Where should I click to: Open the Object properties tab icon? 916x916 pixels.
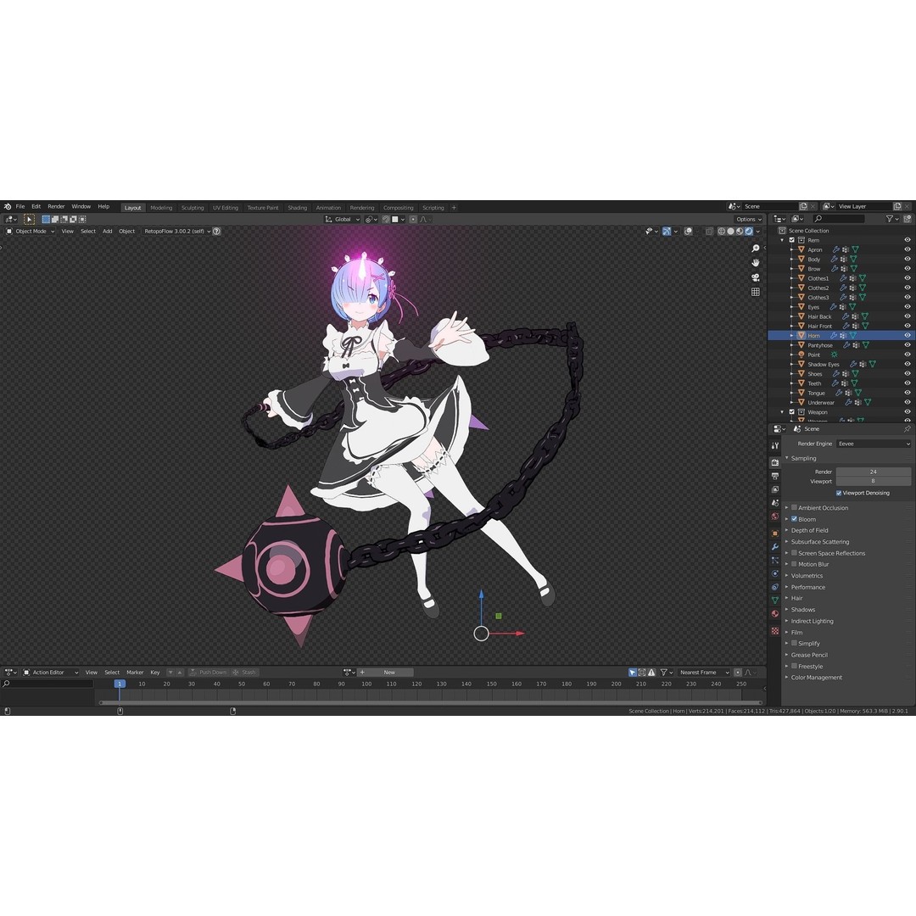click(775, 533)
